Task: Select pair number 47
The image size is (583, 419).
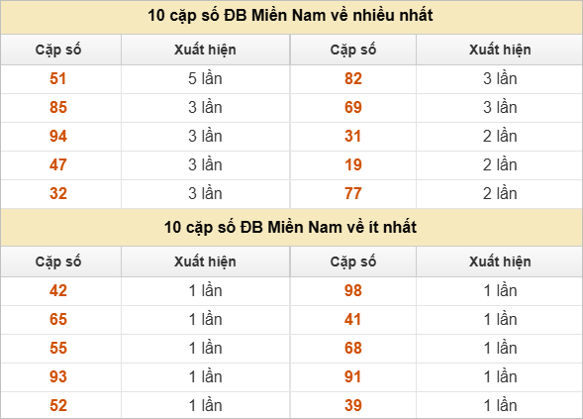Action: click(58, 164)
